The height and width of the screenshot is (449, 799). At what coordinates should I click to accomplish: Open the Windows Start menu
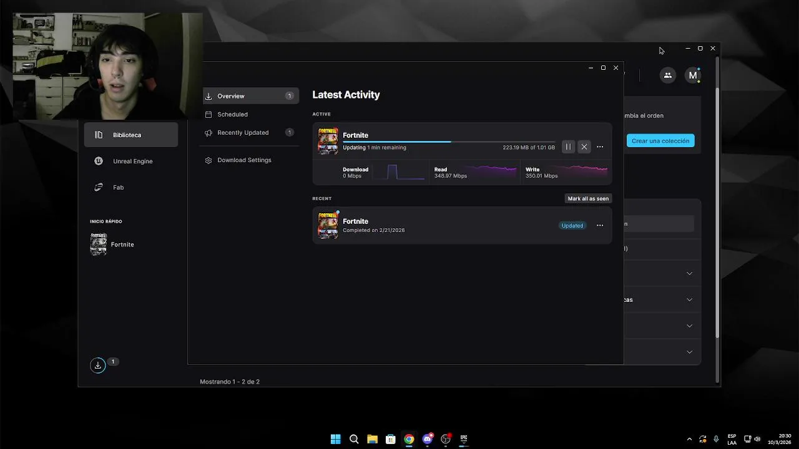pyautogui.click(x=336, y=439)
